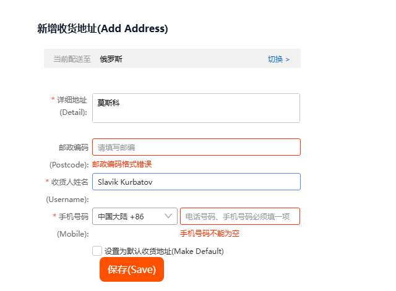Click the 详细地址 field label
396x291 pixels.
(x=72, y=99)
